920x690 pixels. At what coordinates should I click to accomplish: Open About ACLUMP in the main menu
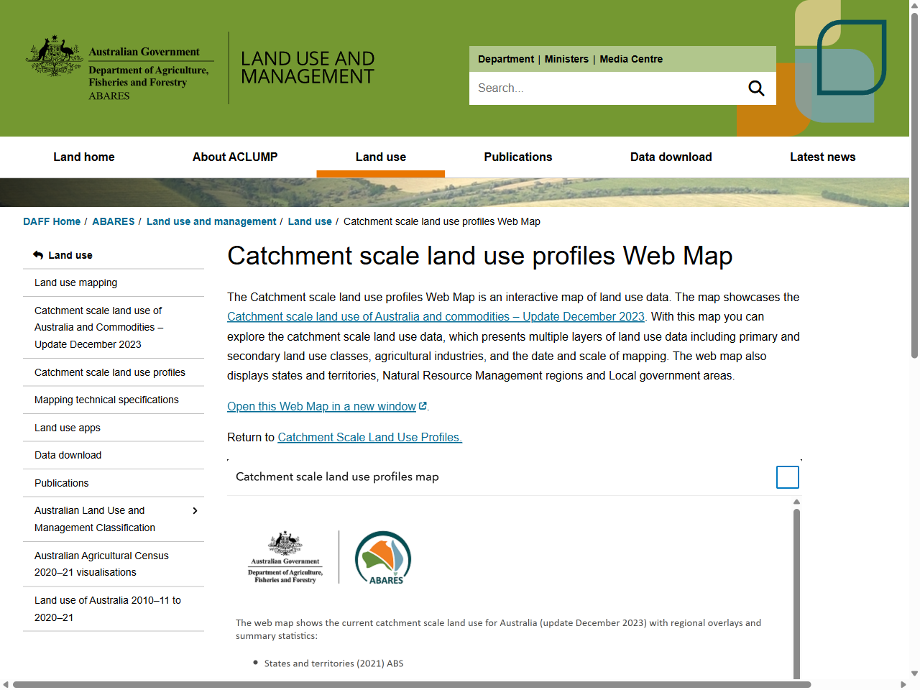[x=234, y=157]
